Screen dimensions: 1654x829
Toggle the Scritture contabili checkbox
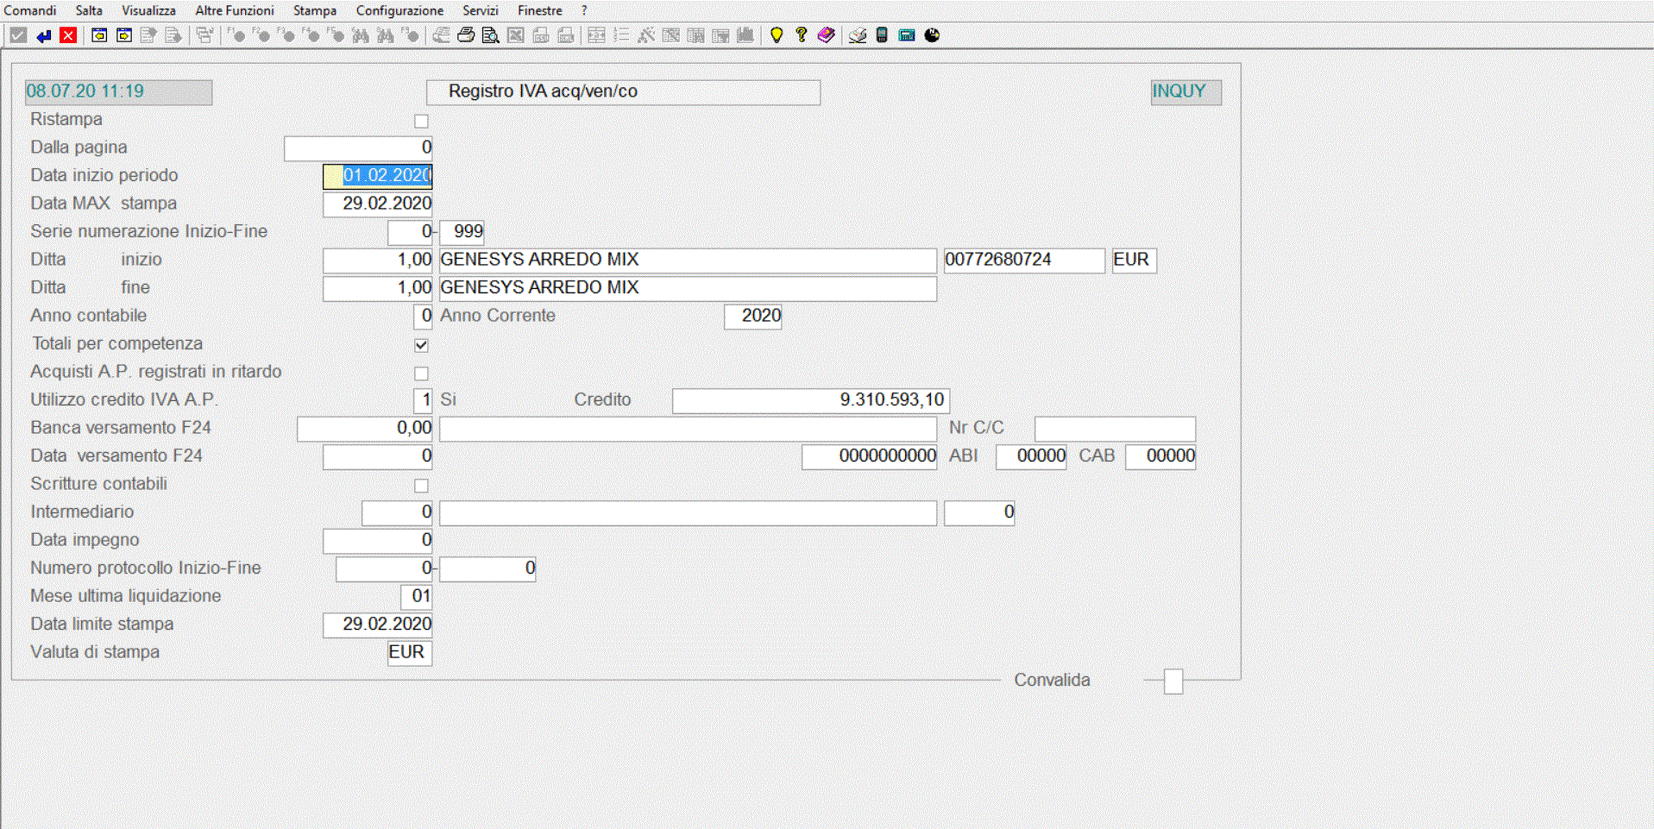click(x=421, y=486)
